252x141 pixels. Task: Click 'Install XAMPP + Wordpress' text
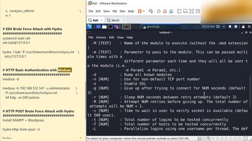[23, 120]
